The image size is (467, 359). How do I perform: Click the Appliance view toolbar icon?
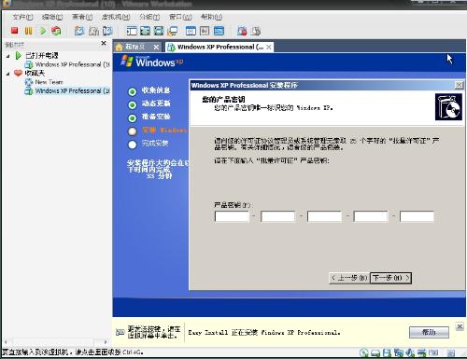point(205,31)
